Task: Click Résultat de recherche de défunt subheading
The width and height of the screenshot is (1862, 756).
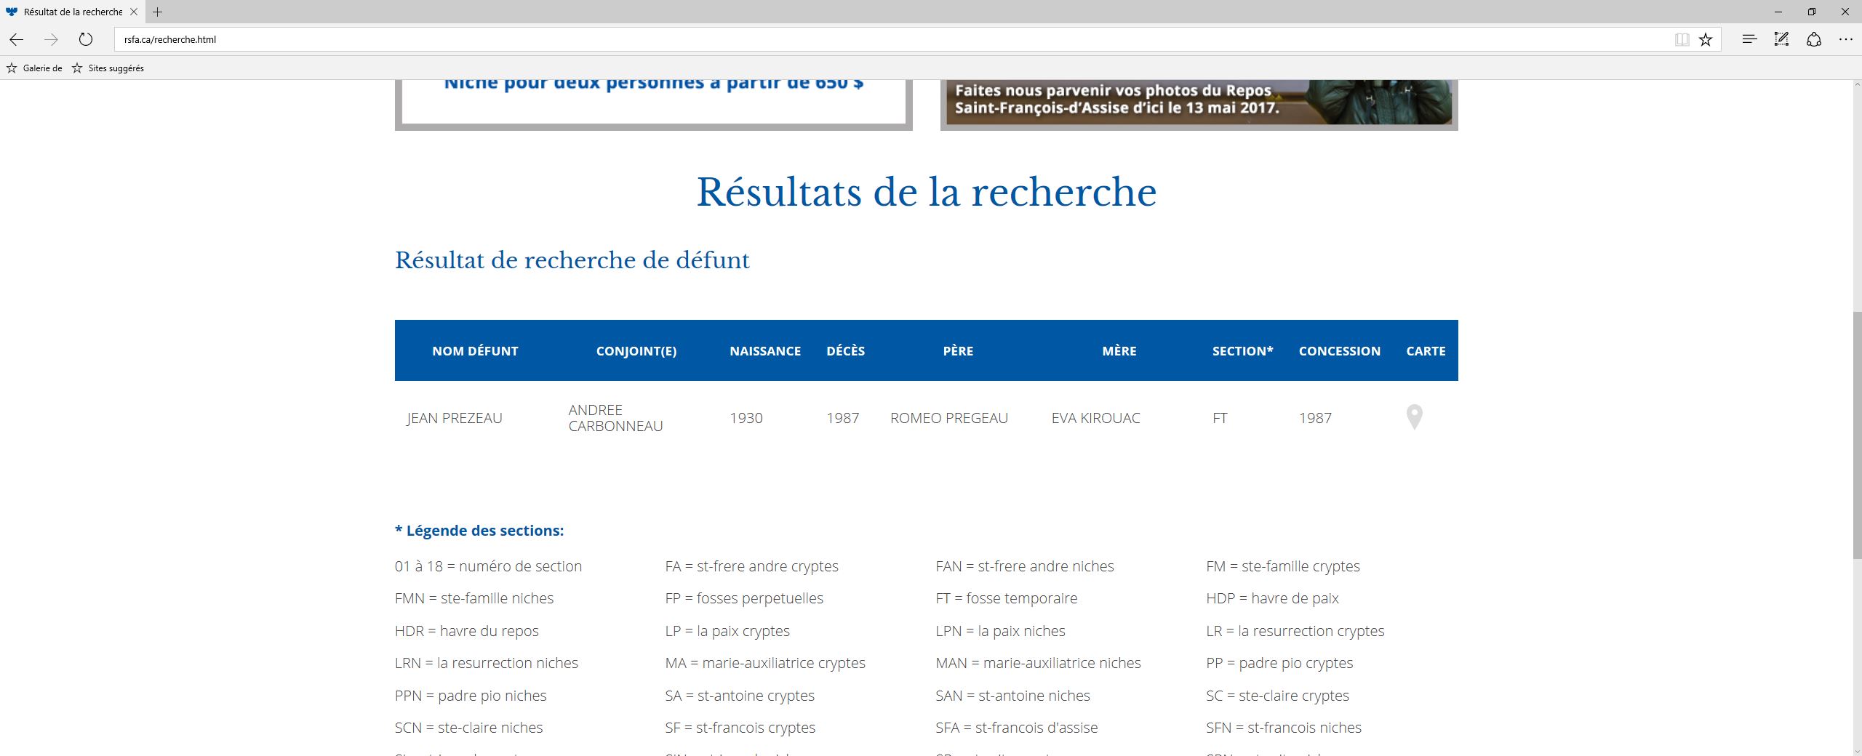Action: 572,260
